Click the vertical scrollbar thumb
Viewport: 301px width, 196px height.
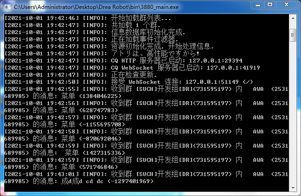(x=293, y=35)
